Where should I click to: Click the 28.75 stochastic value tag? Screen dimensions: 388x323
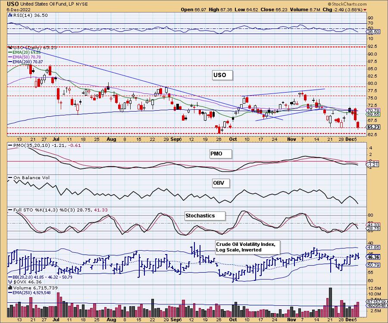[373, 229]
